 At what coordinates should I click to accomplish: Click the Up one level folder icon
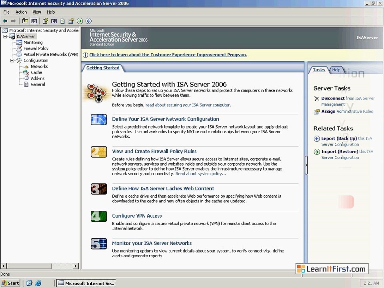(x=25, y=21)
